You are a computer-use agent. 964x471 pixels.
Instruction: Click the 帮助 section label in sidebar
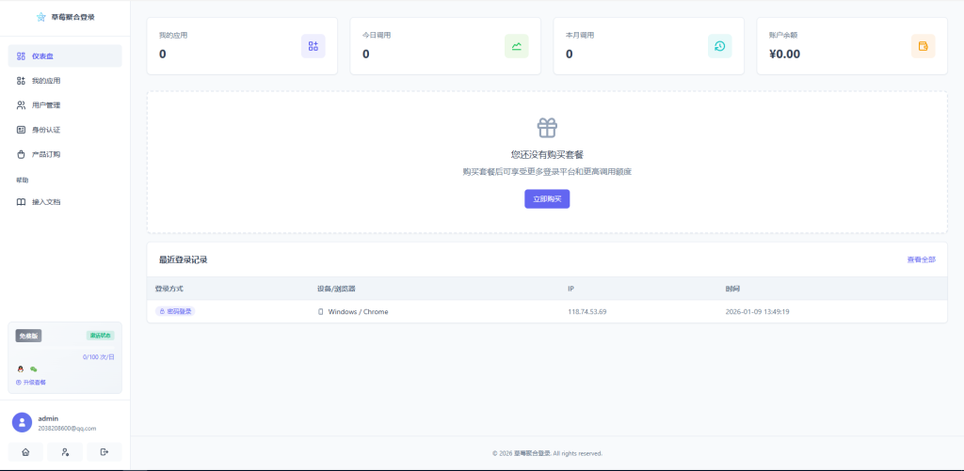(23, 180)
